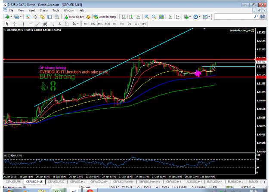Show the Market Watch panel

click(x=28, y=17)
